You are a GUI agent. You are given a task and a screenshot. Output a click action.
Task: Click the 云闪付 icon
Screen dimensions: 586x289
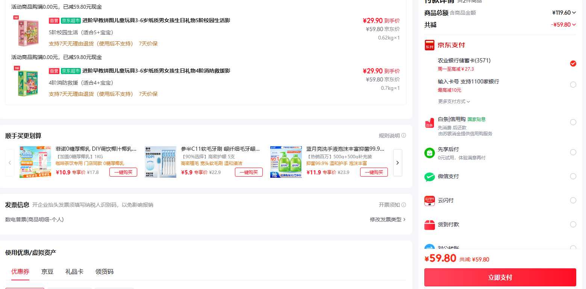tap(429, 201)
